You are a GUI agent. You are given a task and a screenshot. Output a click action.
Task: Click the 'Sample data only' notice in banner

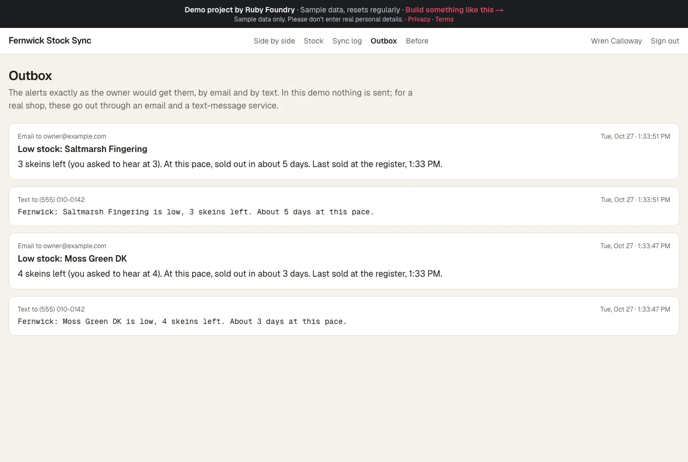319,19
